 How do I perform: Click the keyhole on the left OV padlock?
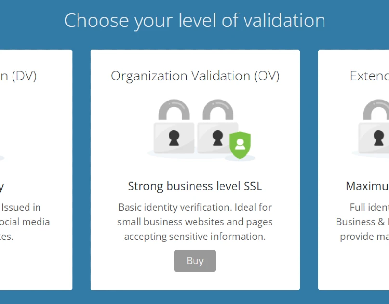click(x=174, y=138)
